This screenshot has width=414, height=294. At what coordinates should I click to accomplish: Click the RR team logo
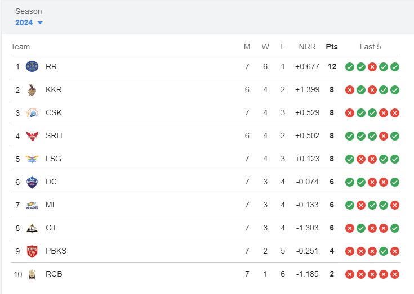(32, 66)
